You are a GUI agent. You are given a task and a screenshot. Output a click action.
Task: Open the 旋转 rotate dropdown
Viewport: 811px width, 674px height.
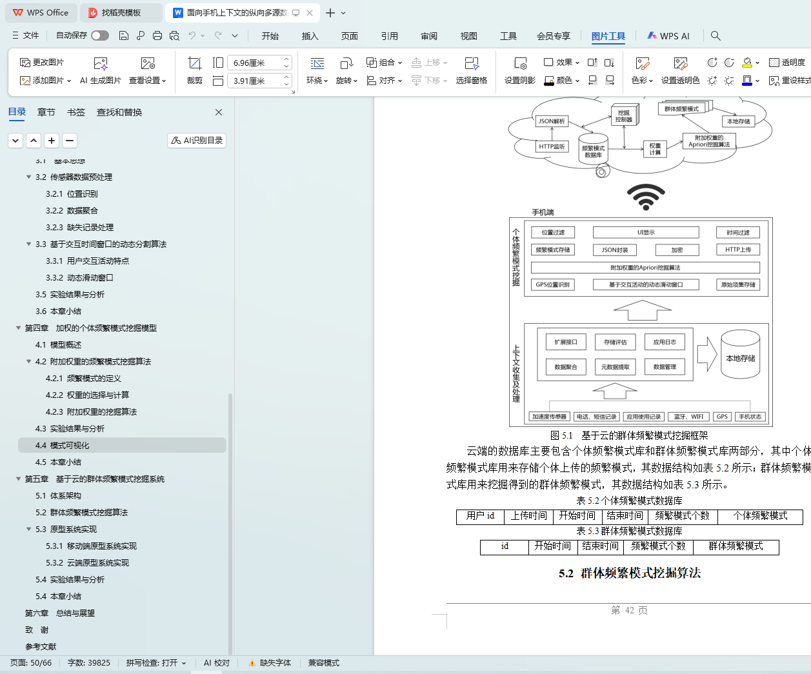[x=346, y=81]
